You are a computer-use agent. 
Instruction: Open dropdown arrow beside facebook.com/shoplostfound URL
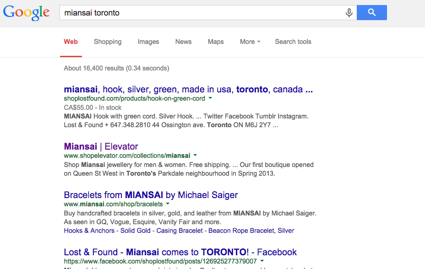click(x=262, y=261)
